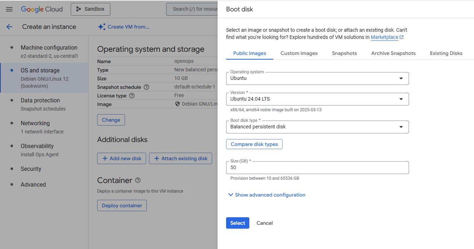
Task: Click the back arrow to leave instance creation
Action: click(x=9, y=26)
